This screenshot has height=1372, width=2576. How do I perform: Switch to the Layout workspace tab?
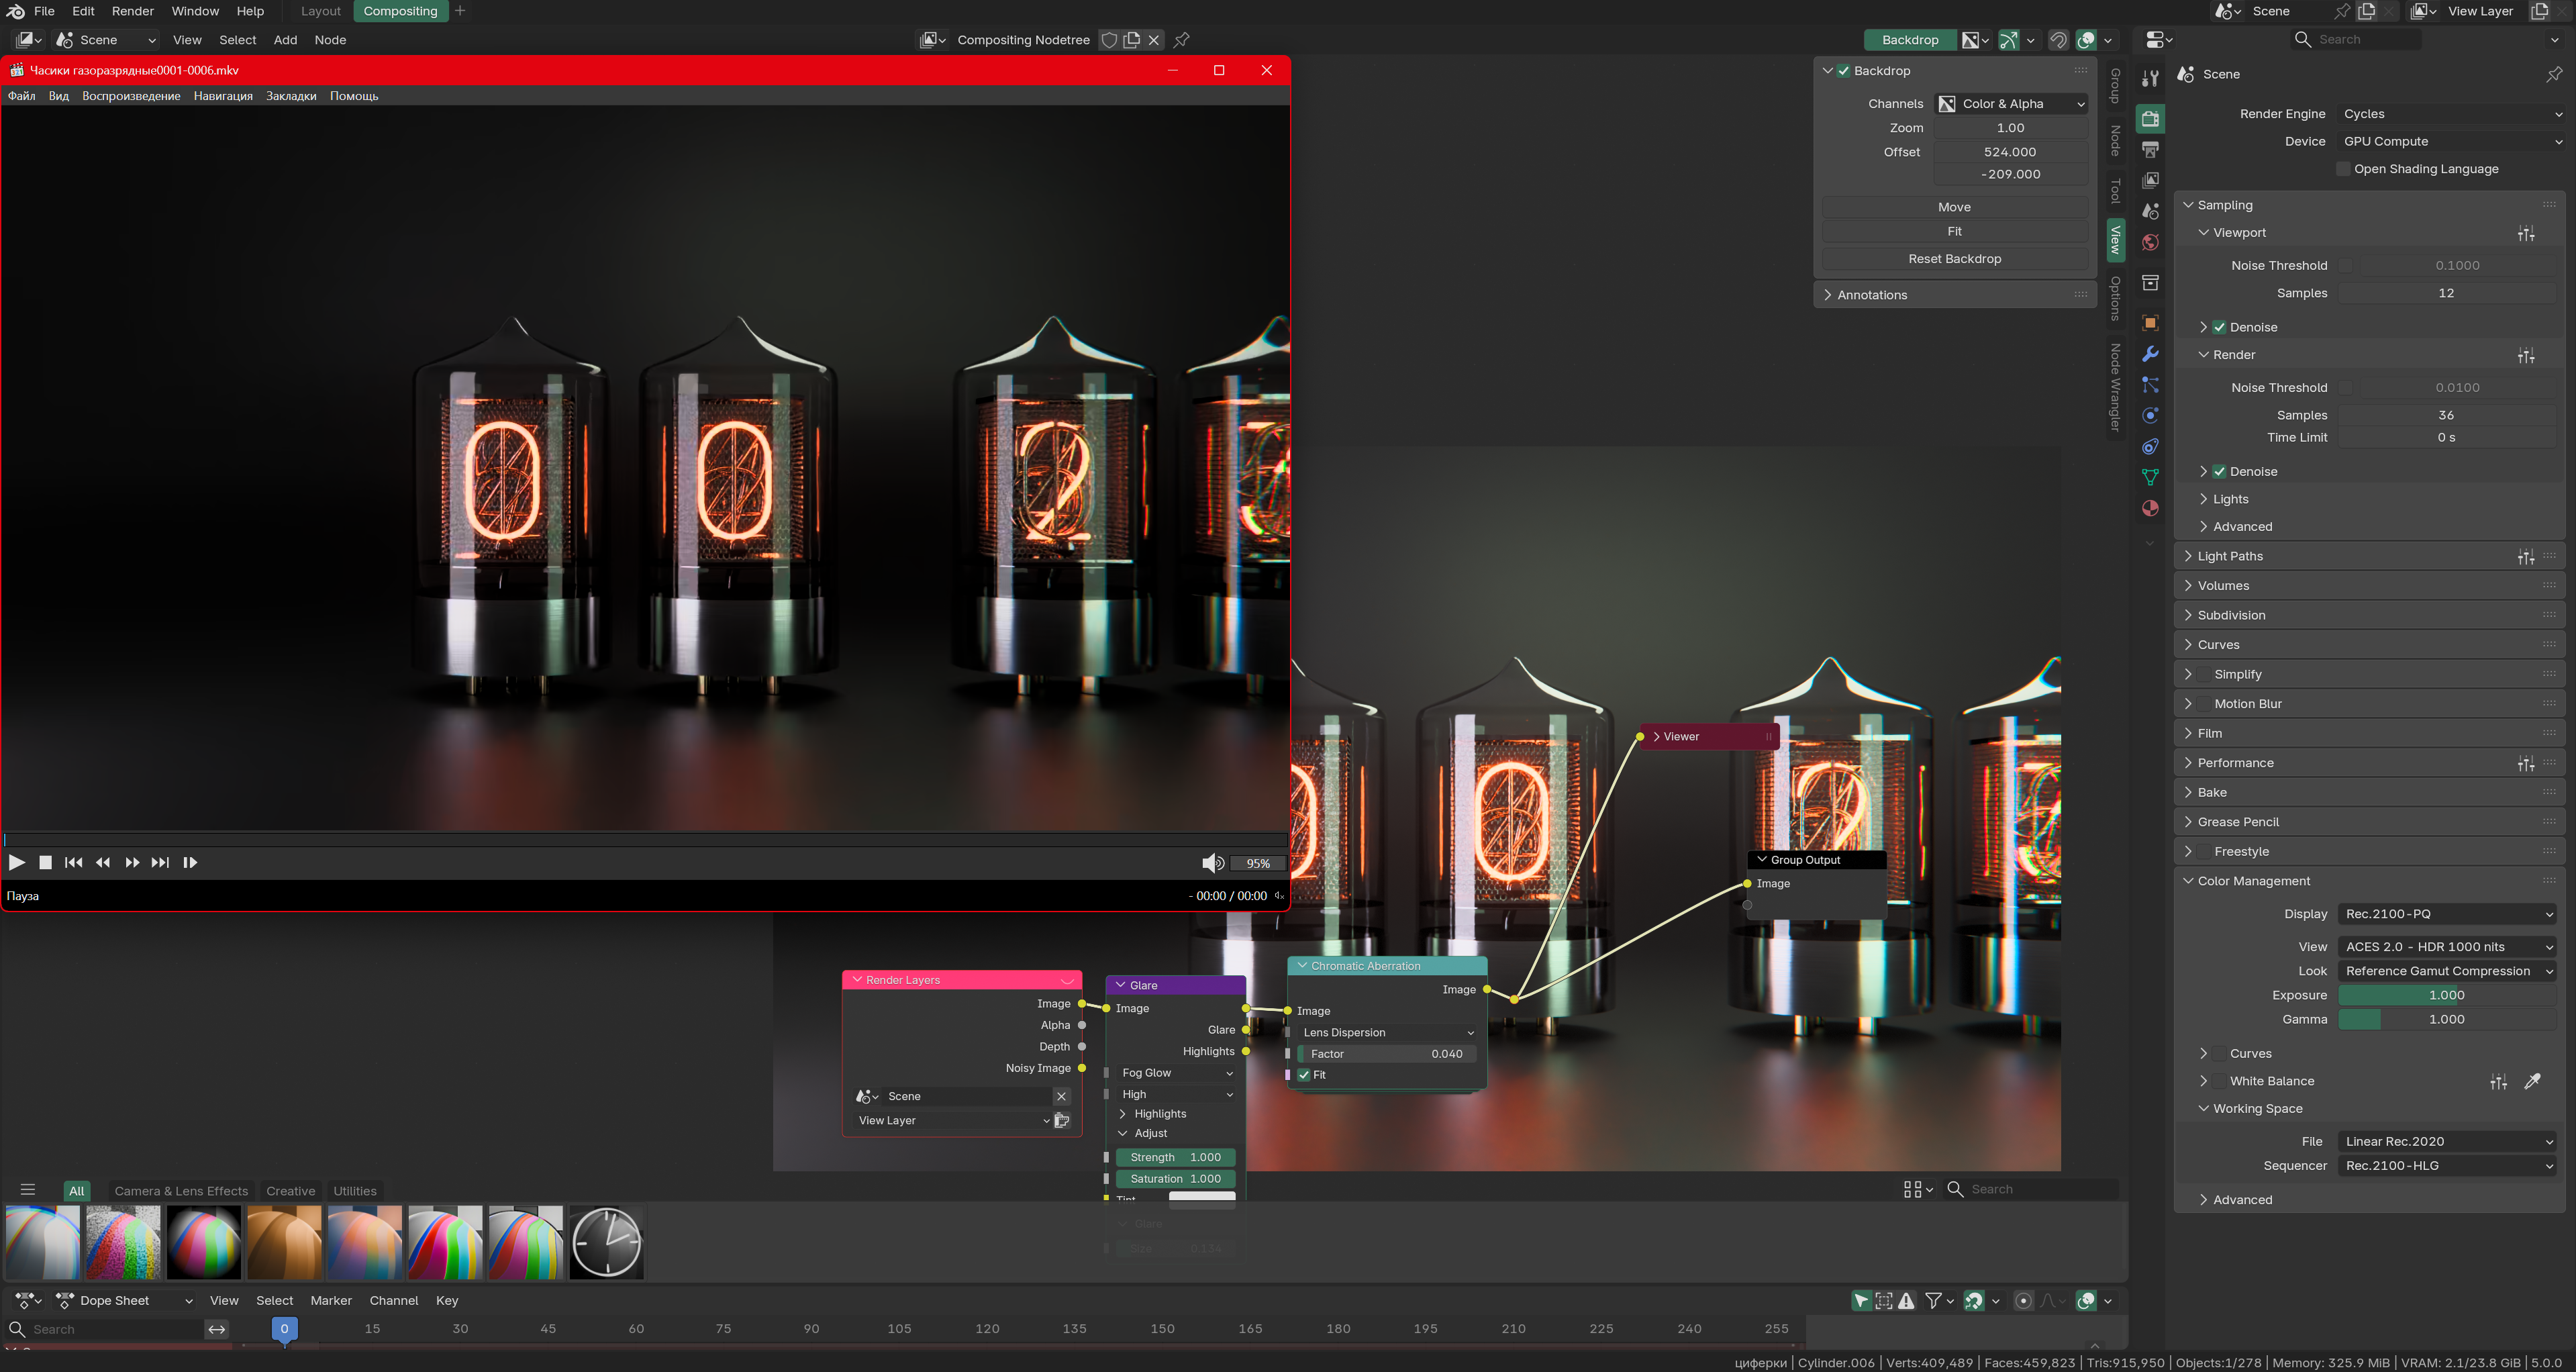coord(320,11)
